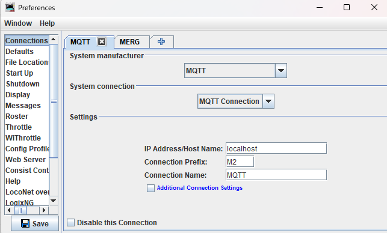Open the Window menu
This screenshot has width=387, height=233.
coord(18,23)
